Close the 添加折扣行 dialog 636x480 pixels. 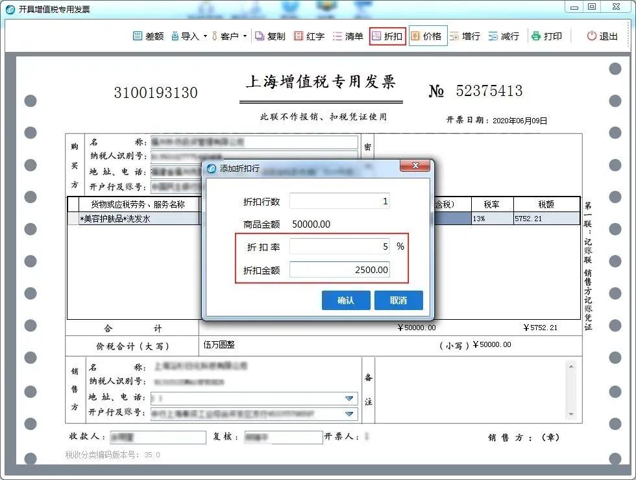click(x=415, y=165)
